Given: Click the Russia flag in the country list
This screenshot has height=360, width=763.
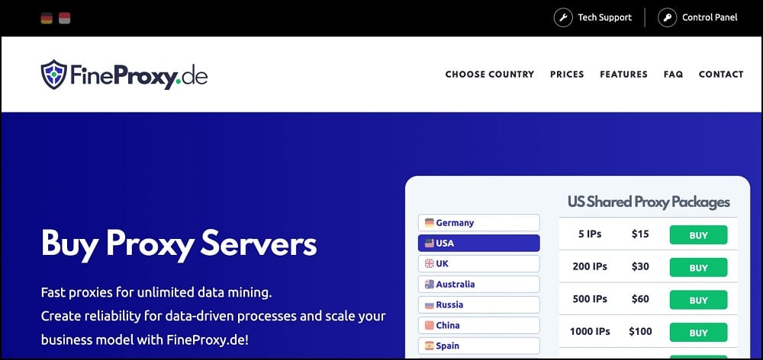Looking at the screenshot, I should pyautogui.click(x=429, y=304).
